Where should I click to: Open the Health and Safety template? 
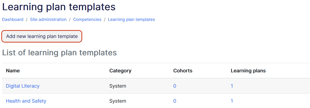pos(26,101)
